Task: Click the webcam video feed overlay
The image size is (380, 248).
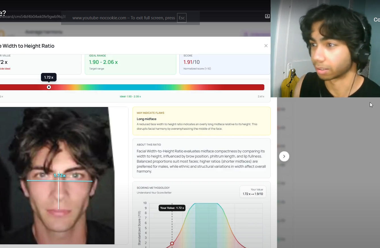Action: click(325, 49)
